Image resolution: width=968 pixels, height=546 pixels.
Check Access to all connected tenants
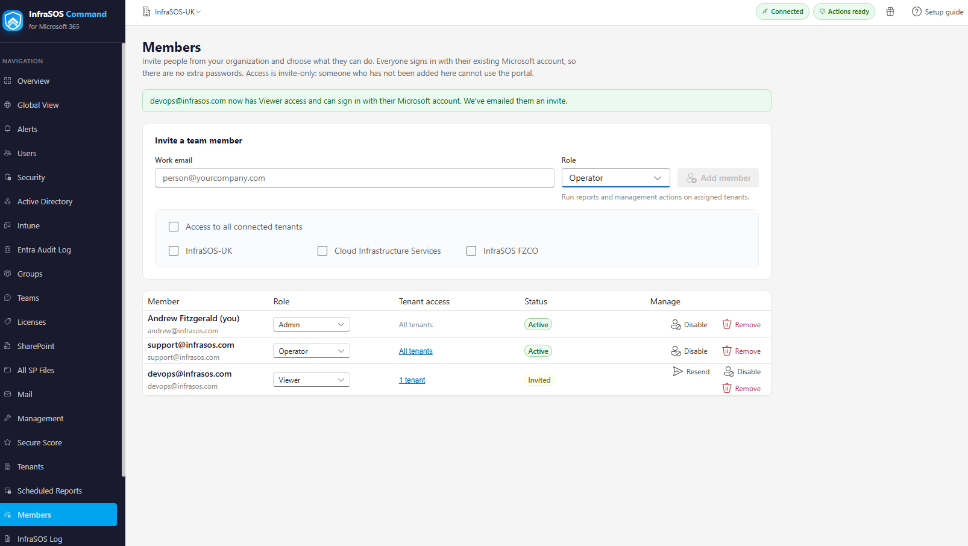174,227
